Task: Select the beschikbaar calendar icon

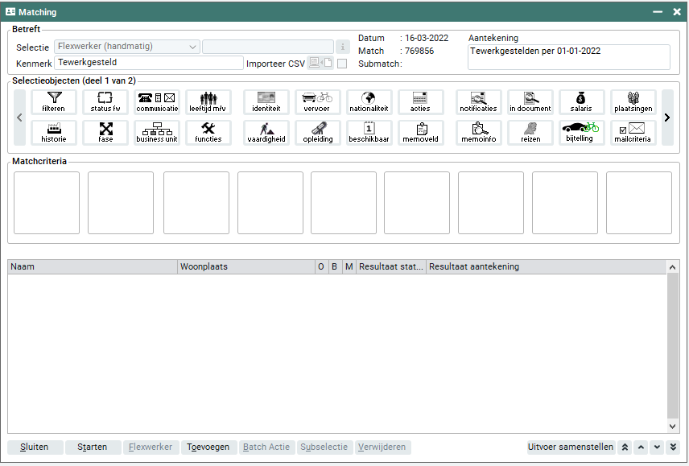Action: 369,133
